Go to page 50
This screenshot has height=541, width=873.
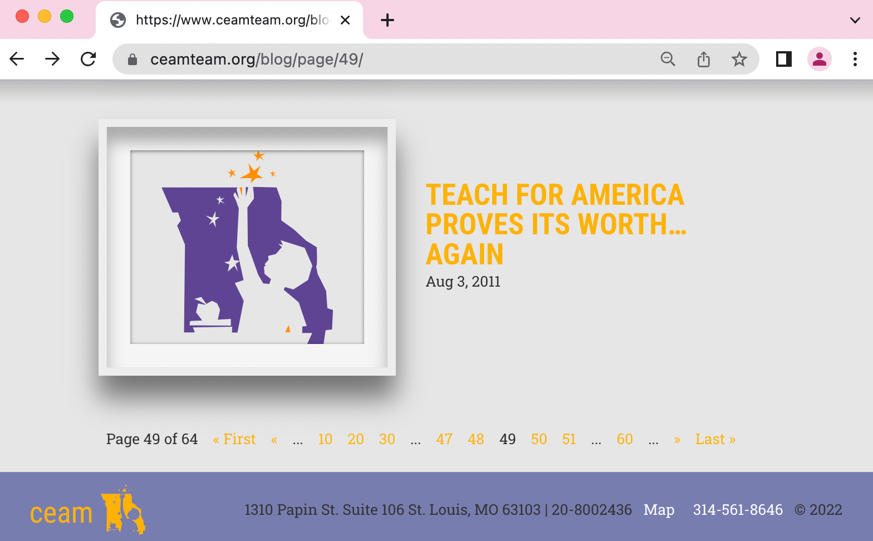tap(539, 439)
